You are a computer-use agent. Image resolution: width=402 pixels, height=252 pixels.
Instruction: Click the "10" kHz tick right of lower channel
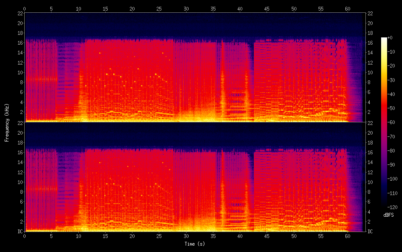[x=370, y=182]
